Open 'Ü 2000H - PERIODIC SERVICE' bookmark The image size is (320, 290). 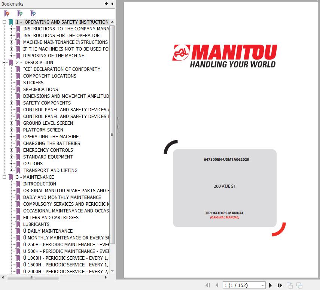pyautogui.click(x=66, y=272)
